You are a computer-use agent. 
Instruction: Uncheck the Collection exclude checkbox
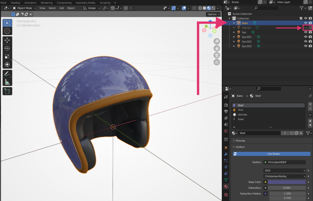[x=301, y=18]
